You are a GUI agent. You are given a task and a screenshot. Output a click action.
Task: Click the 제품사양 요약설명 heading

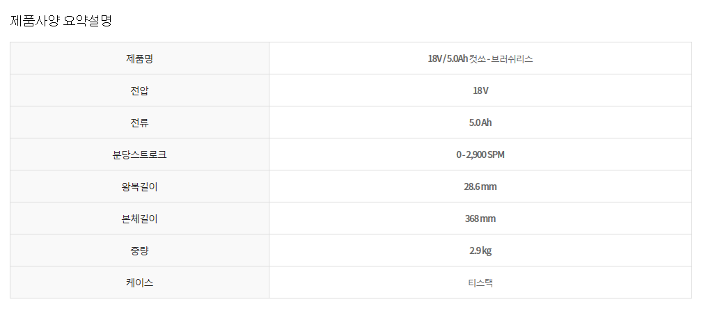click(61, 20)
